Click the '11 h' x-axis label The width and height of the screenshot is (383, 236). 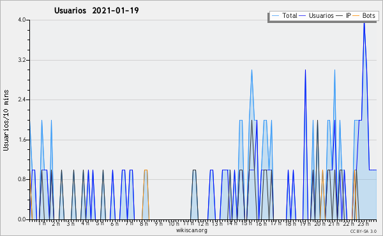click(x=188, y=223)
